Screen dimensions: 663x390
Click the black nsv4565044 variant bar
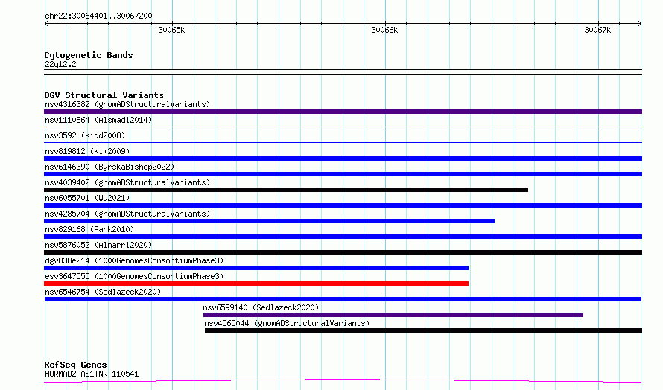click(x=423, y=330)
